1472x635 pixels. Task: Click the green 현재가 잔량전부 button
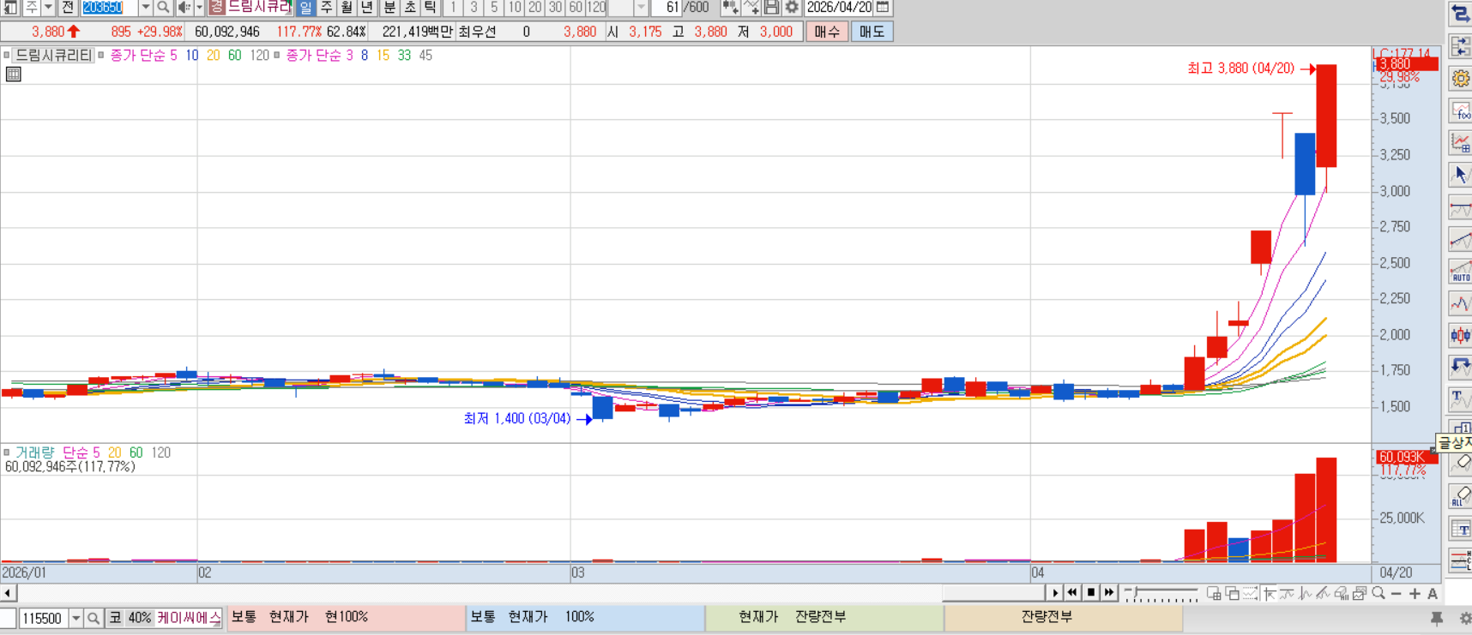click(x=824, y=617)
